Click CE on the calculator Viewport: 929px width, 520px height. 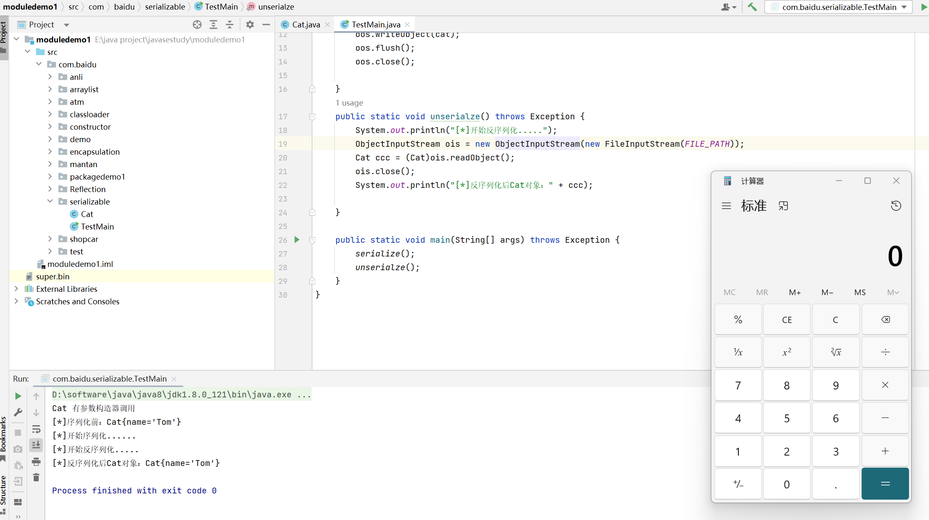pyautogui.click(x=787, y=320)
